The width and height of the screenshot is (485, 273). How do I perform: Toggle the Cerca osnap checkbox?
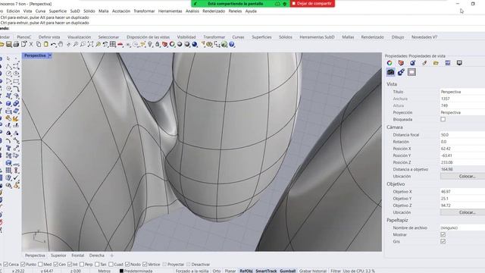(5, 265)
